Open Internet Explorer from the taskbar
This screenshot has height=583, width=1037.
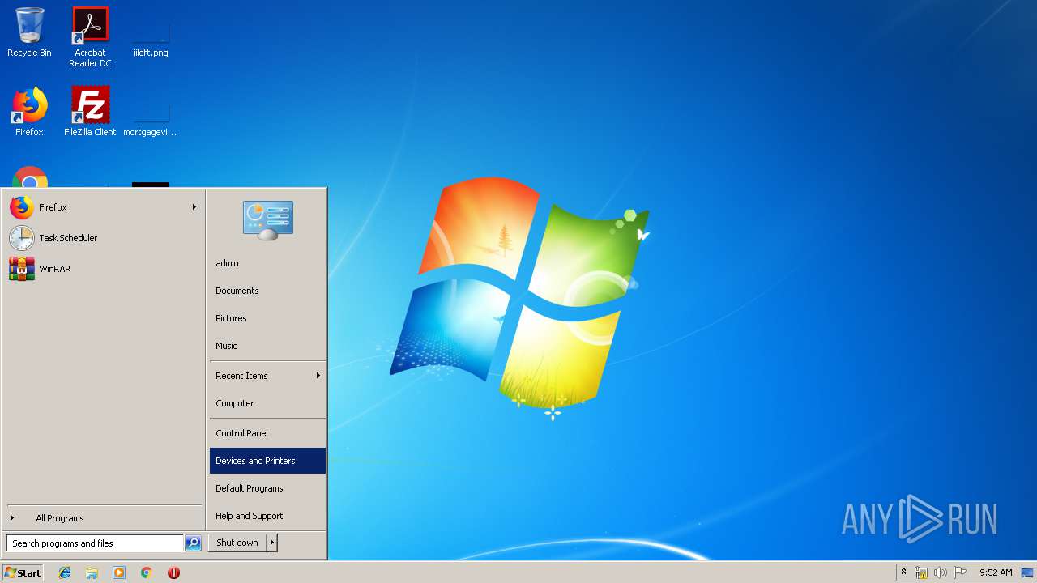(65, 572)
